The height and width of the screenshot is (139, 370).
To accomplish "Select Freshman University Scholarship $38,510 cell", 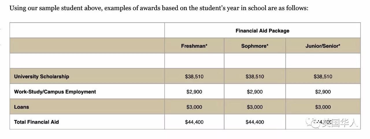I will point(194,77).
